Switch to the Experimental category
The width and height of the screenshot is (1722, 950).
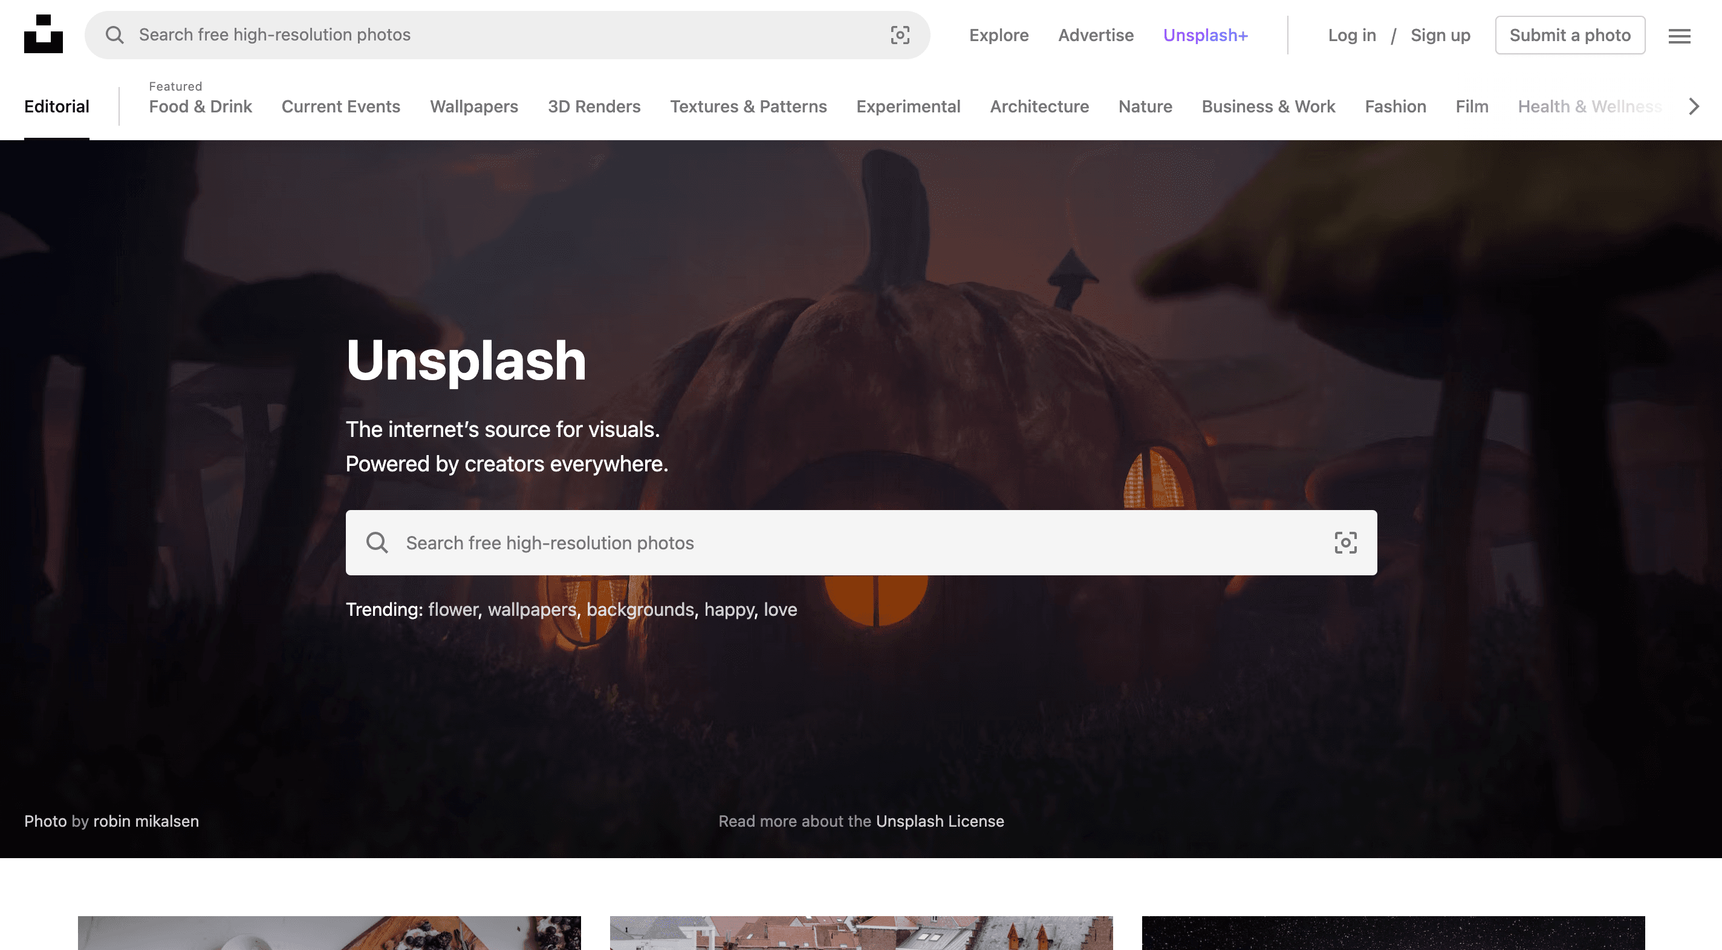[x=908, y=106]
